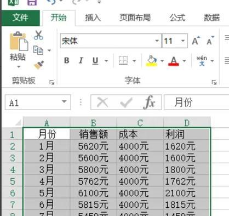
Task: Apply cell borders with borders icon
Action: pyautogui.click(x=123, y=60)
